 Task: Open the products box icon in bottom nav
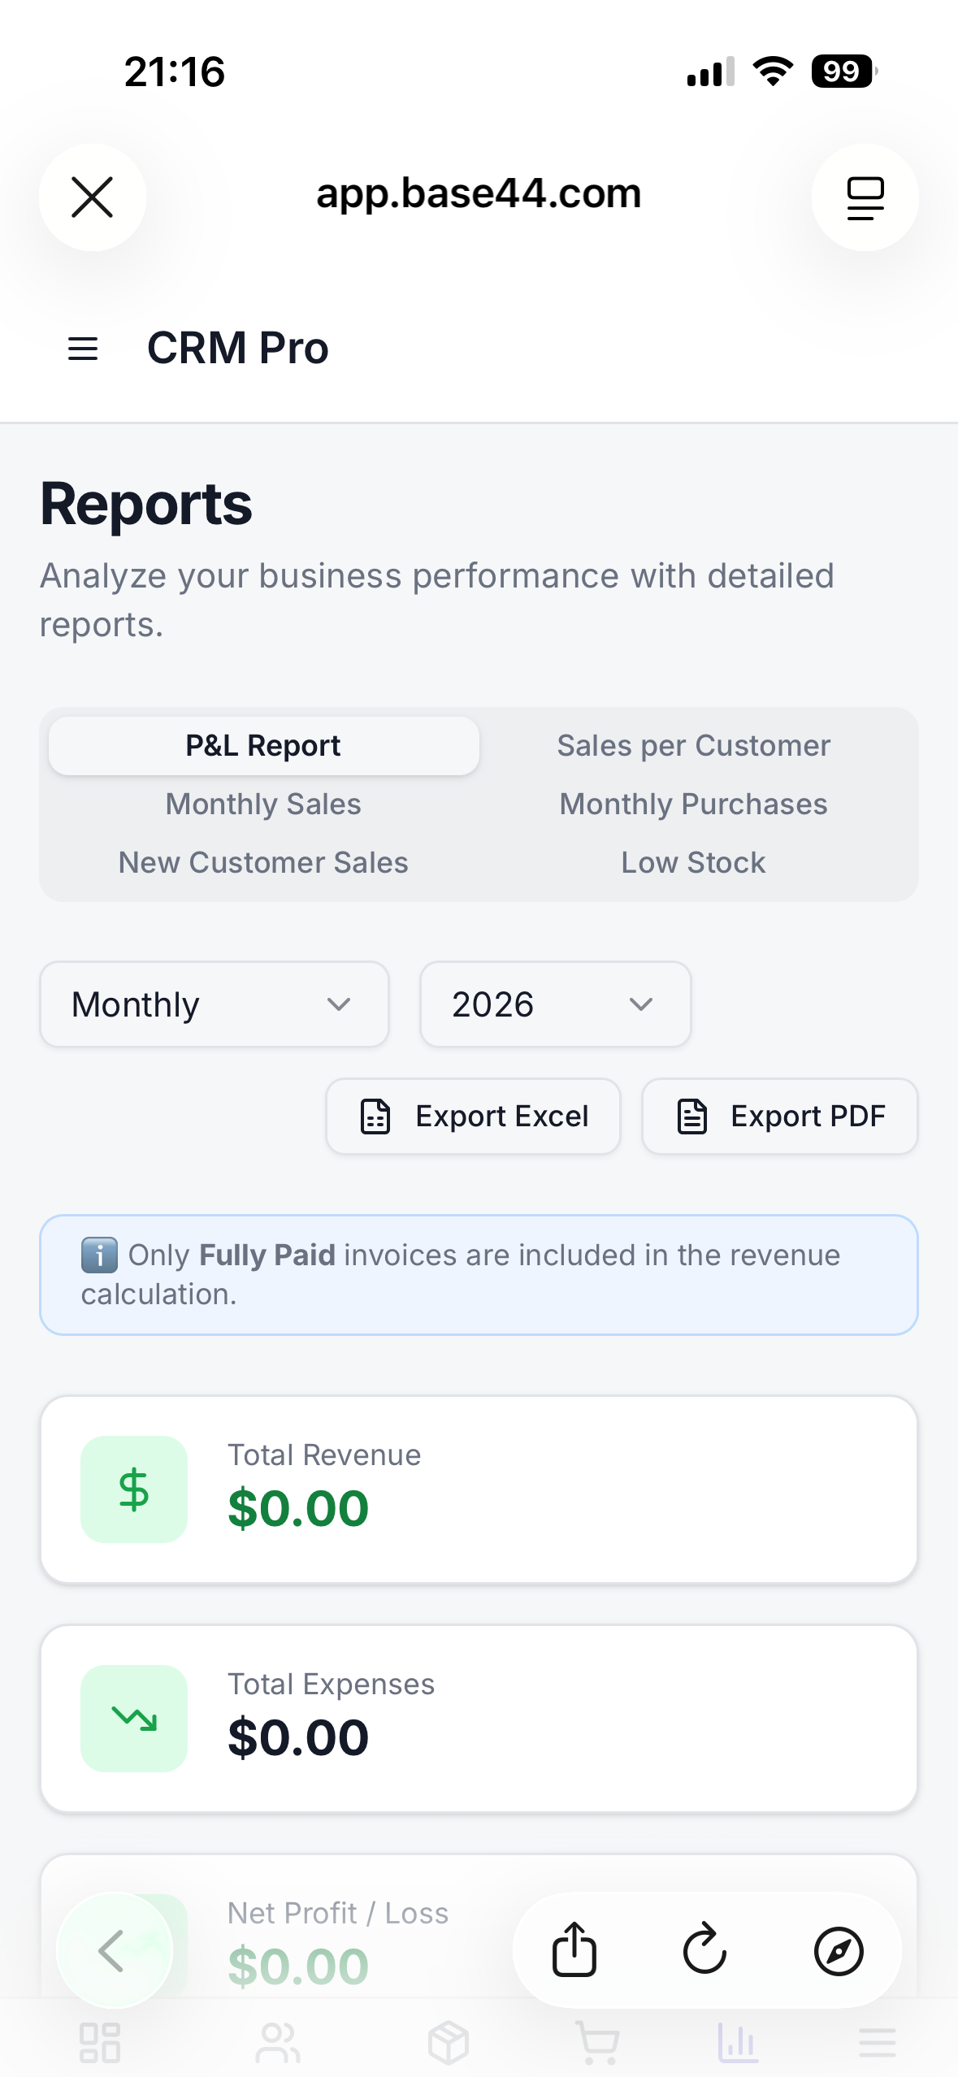(449, 2042)
